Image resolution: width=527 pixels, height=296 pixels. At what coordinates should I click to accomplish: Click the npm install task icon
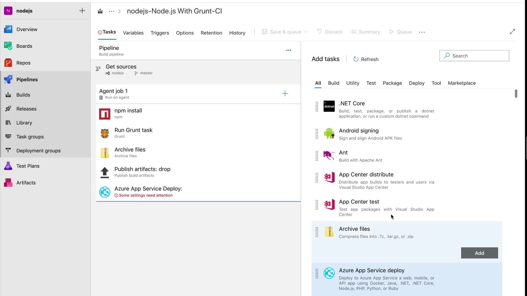pos(105,114)
